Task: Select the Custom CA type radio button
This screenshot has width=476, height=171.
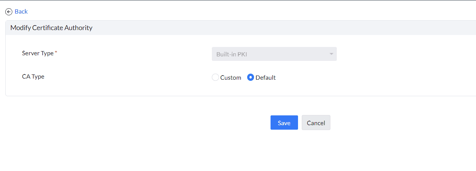Action: click(215, 77)
